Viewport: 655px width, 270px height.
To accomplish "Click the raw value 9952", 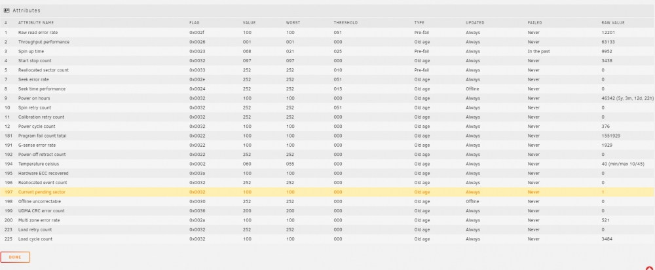I will pos(607,51).
